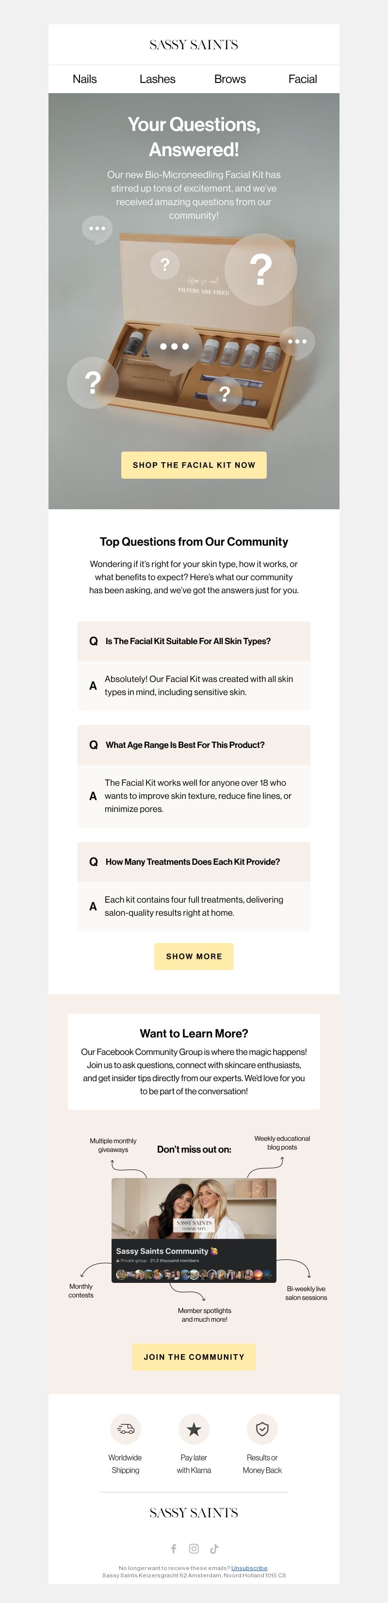Go to the Brows category
Image resolution: width=388 pixels, height=1603 pixels.
point(230,79)
